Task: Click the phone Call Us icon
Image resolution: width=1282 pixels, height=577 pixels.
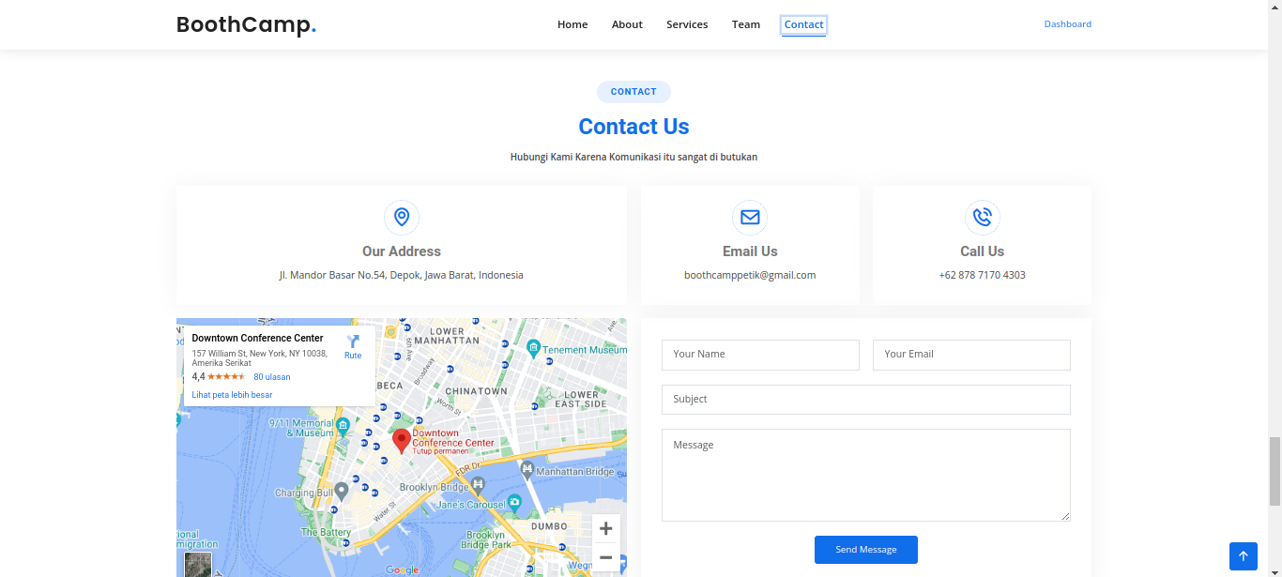Action: click(x=982, y=218)
